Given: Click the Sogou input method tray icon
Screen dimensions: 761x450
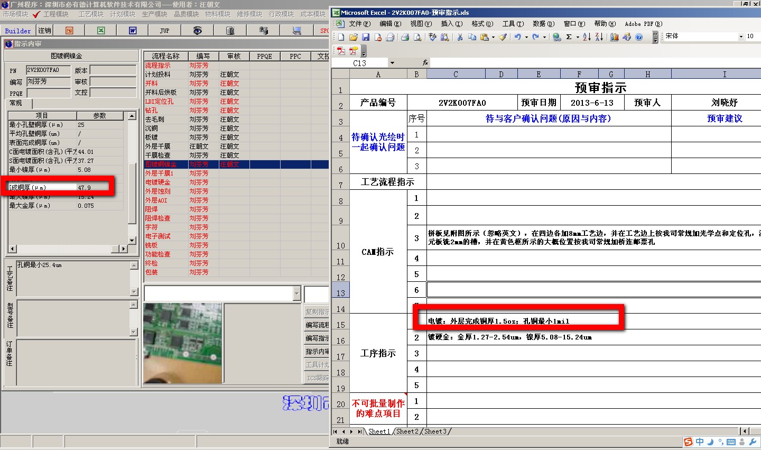Looking at the screenshot, I should [688, 442].
